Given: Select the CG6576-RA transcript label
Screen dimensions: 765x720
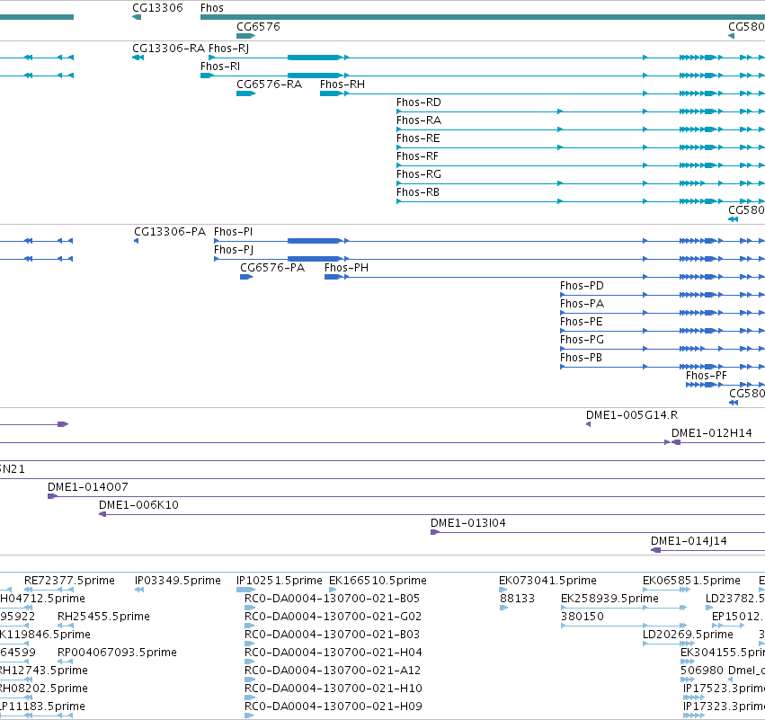Looking at the screenshot, I should pos(270,84).
